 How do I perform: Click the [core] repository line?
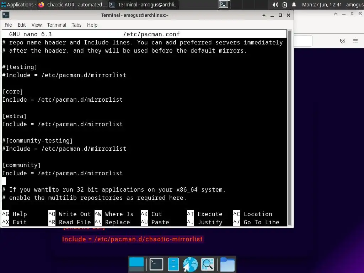point(12,91)
